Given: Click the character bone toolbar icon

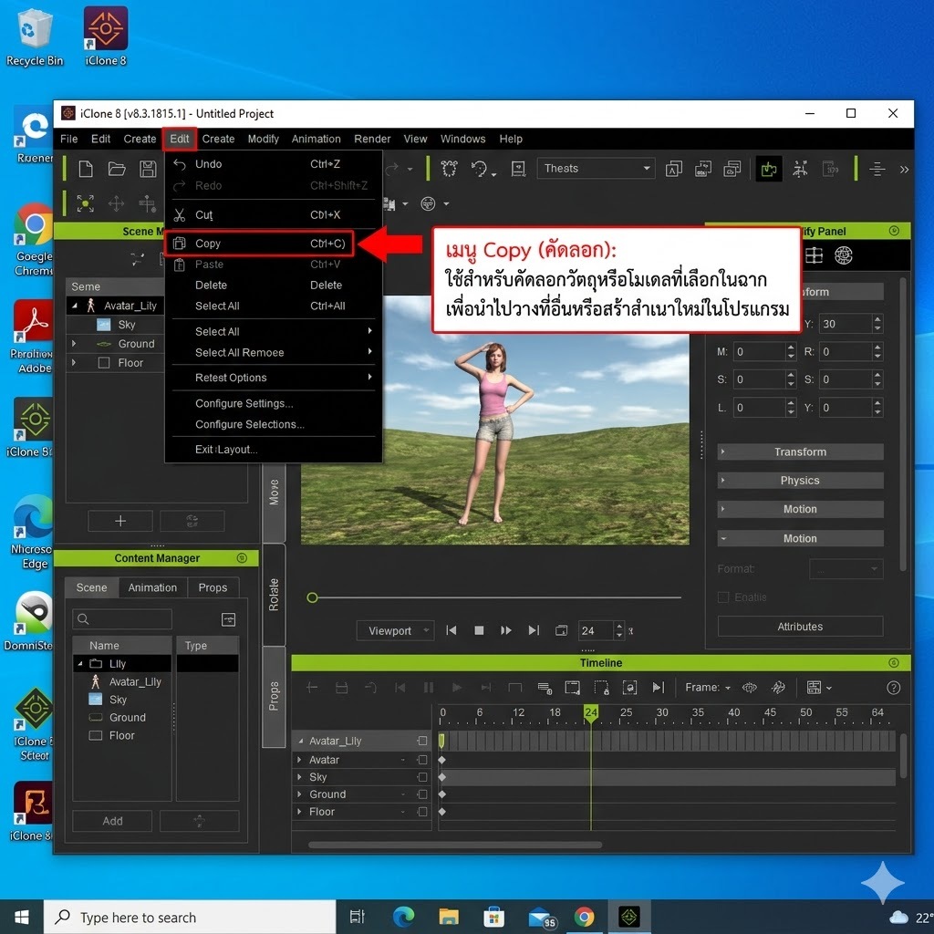Looking at the screenshot, I should [x=800, y=169].
